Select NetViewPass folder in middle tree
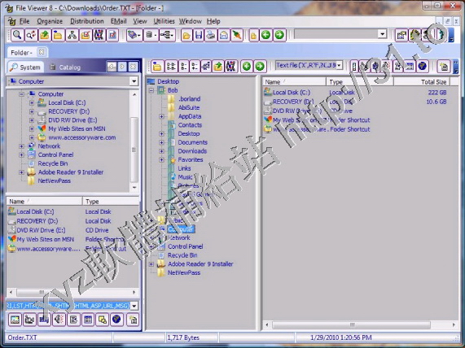 point(184,272)
